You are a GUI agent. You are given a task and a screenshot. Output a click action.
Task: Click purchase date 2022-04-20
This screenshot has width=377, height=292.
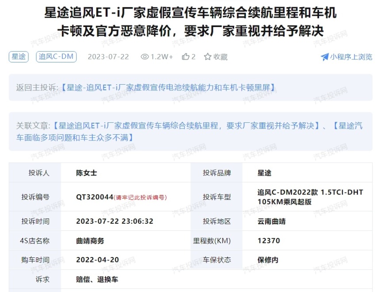point(97,260)
